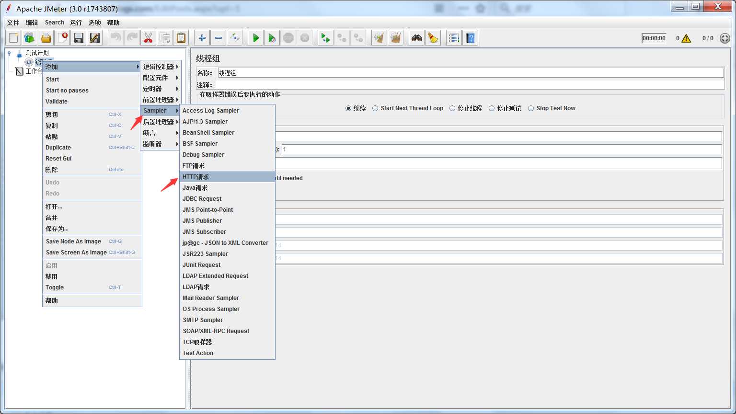Image resolution: width=736 pixels, height=414 pixels.
Task: Select Start Next Thread Loop radio button
Action: coord(375,108)
